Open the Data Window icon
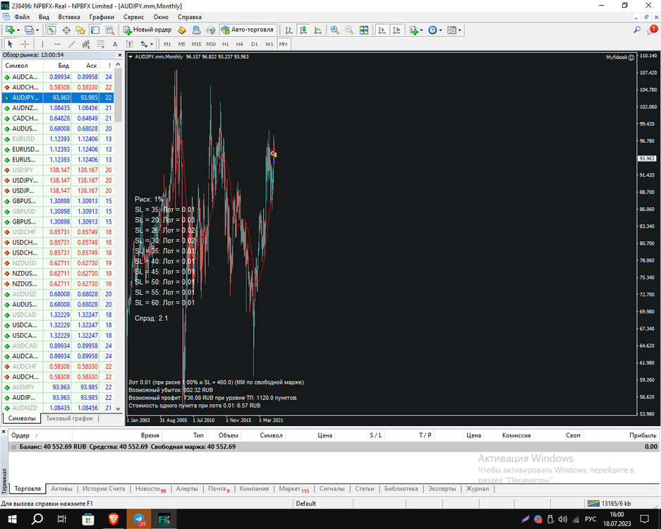 (x=66, y=30)
